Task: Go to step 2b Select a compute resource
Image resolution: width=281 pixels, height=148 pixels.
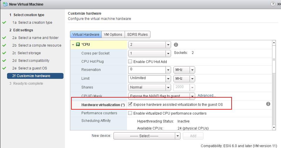Action: pos(37,45)
